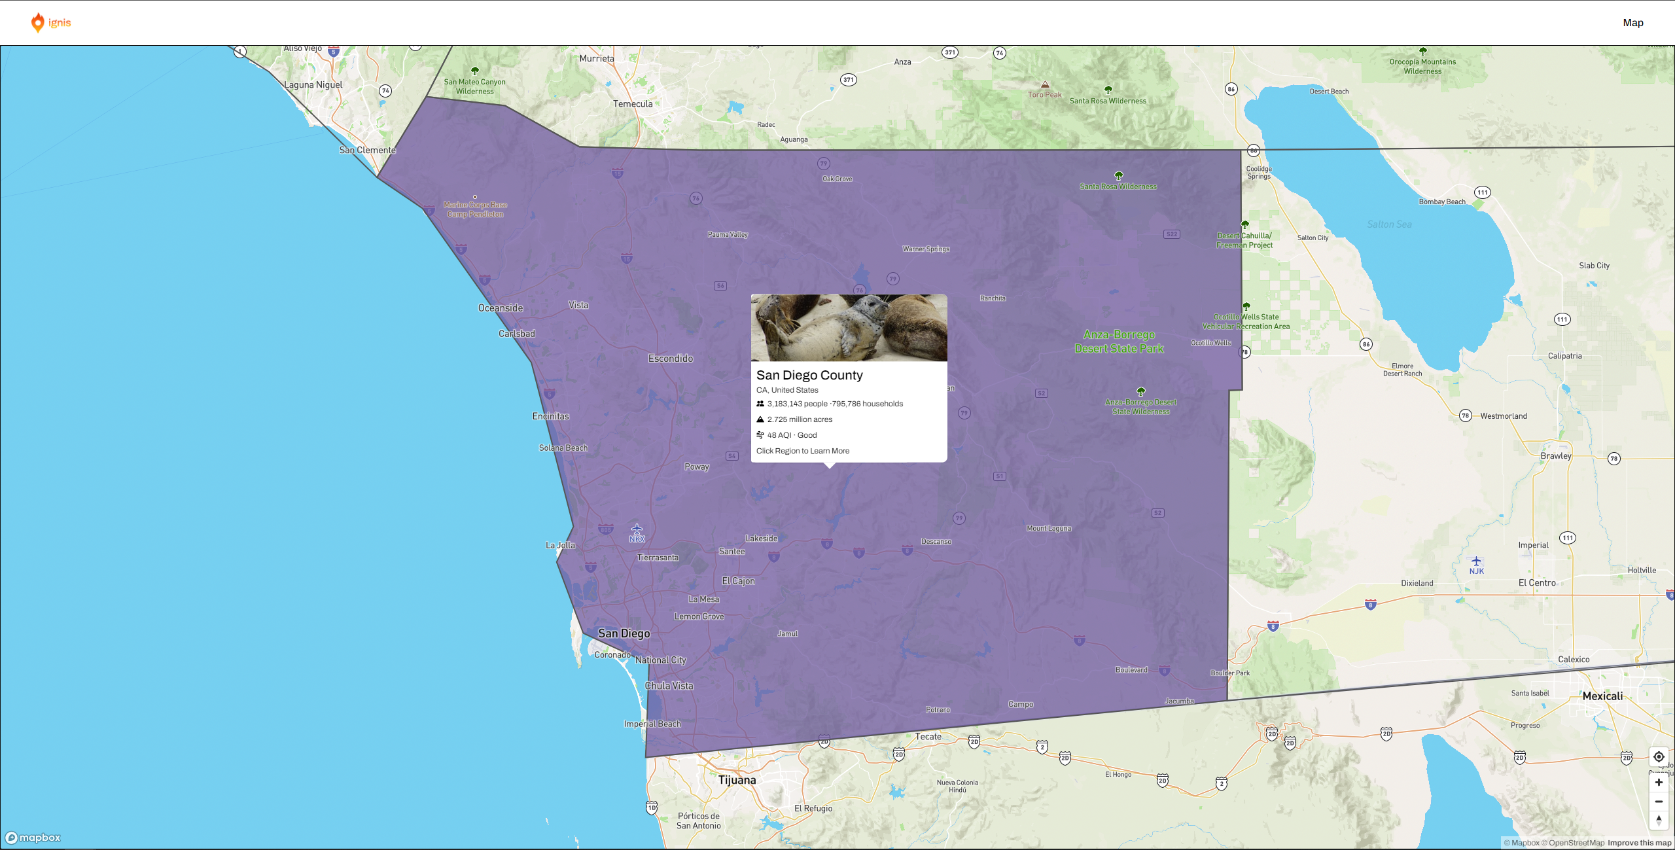The image size is (1675, 850).
Task: Open the Map navigation item
Action: click(x=1632, y=23)
